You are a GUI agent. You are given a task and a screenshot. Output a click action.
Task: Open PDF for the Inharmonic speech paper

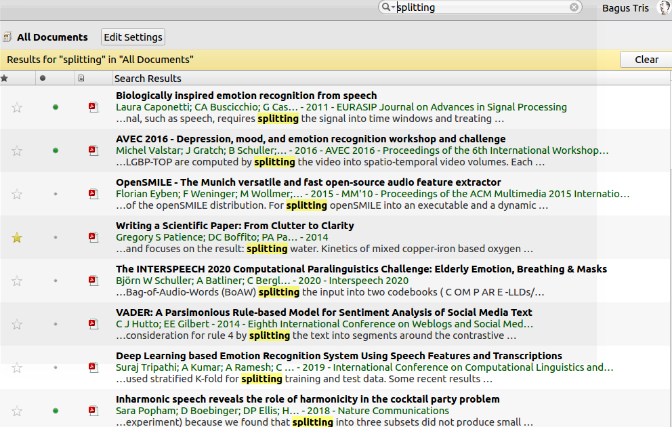93,412
